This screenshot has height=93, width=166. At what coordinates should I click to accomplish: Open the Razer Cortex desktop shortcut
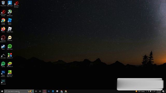(x=10, y=47)
